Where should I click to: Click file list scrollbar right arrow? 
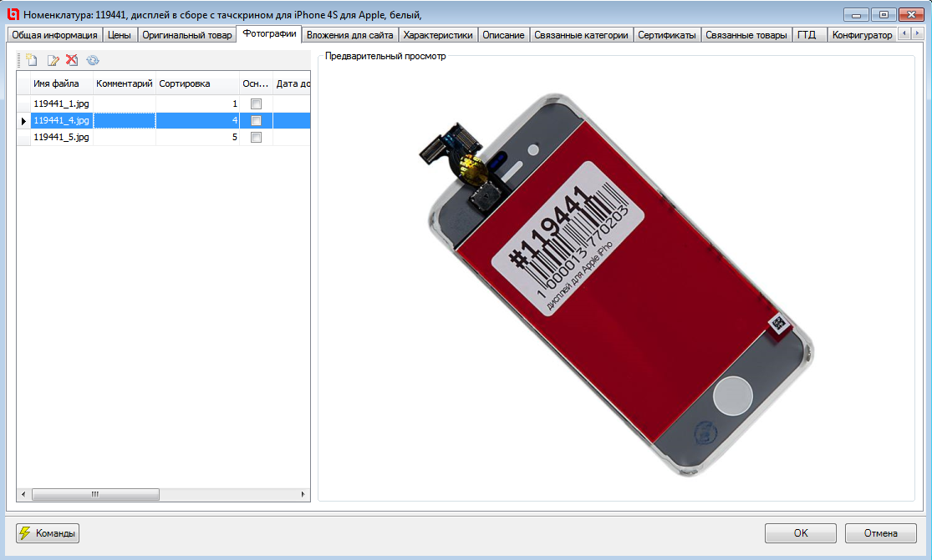click(x=303, y=494)
